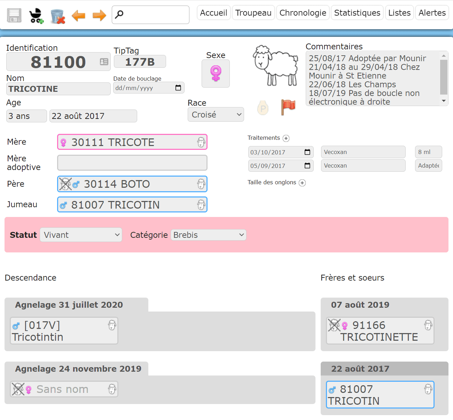Viewport: 453px width, 420px height.
Task: Click the floppy disk save icon
Action: click(x=14, y=15)
